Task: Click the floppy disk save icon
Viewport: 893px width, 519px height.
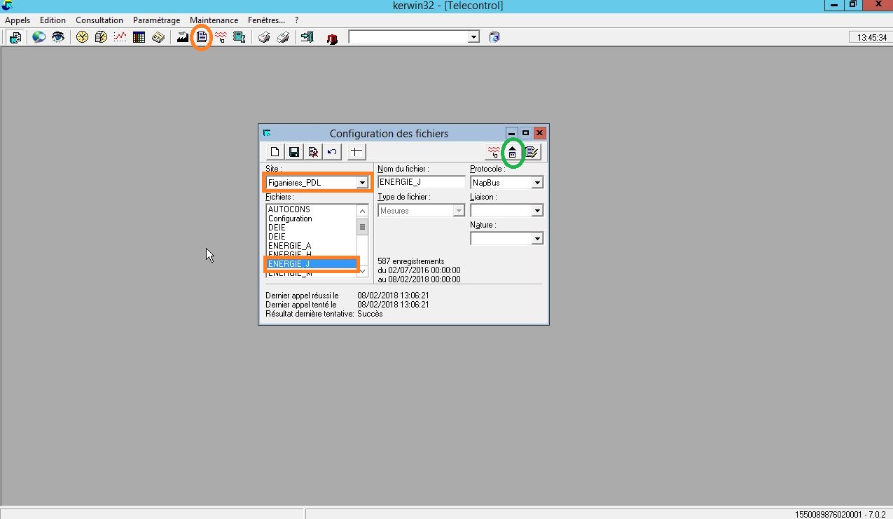Action: pos(294,152)
